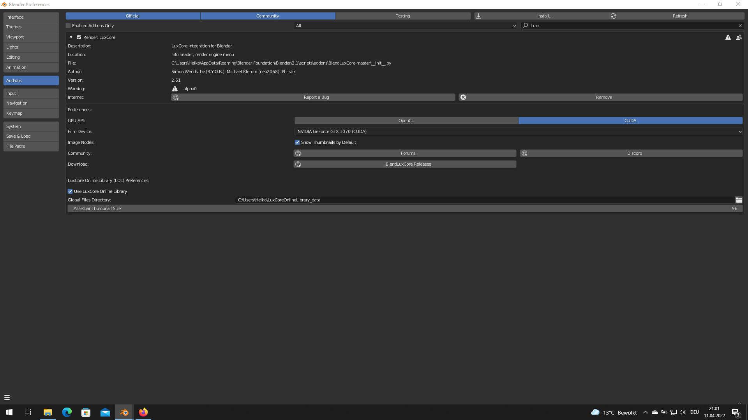Click the community users icon in LuxCore header
This screenshot has width=748, height=420.
click(x=739, y=37)
